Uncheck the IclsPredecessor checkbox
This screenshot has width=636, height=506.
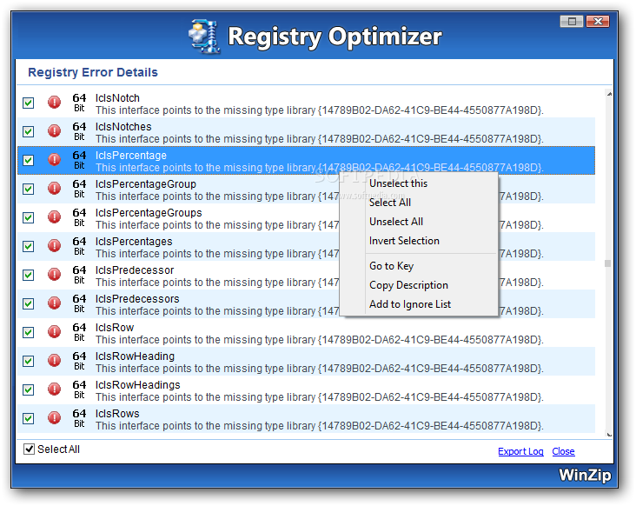tap(29, 275)
